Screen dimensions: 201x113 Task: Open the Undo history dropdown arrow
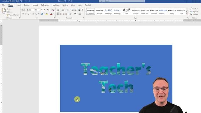tap(23, 1)
